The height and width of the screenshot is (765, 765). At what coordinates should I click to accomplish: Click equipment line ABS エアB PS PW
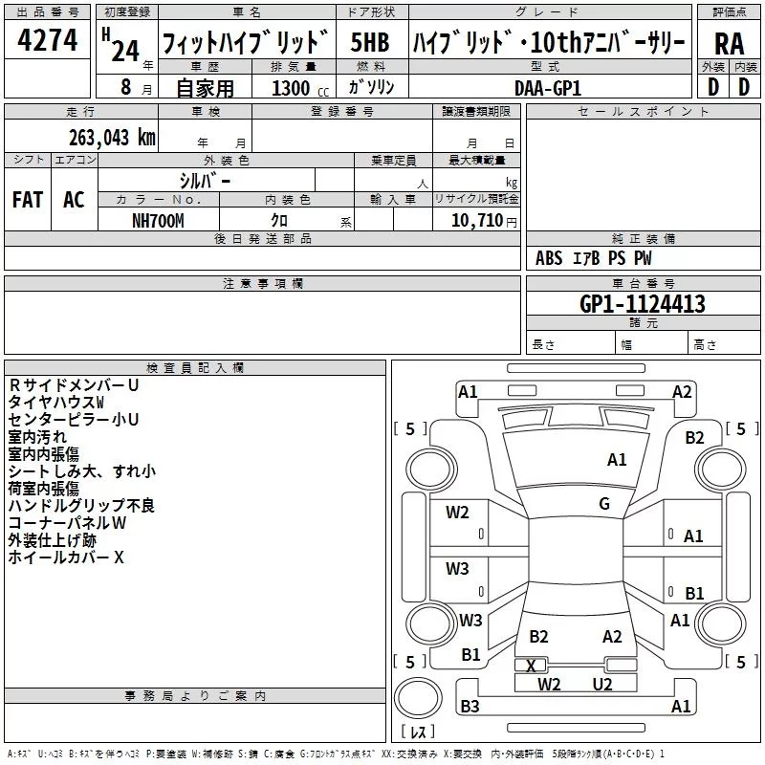click(x=593, y=258)
